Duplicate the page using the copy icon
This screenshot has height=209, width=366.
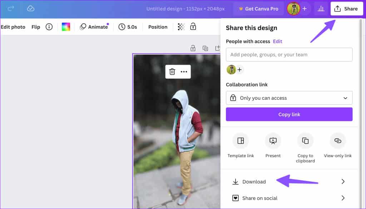(x=206, y=48)
